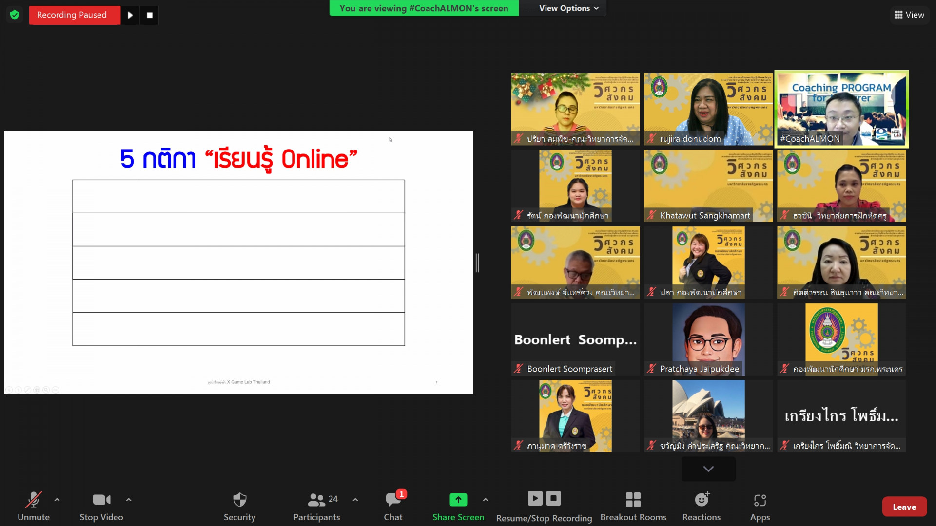Click the divider handle beside shared screen
The height and width of the screenshot is (526, 936).
coord(477,263)
